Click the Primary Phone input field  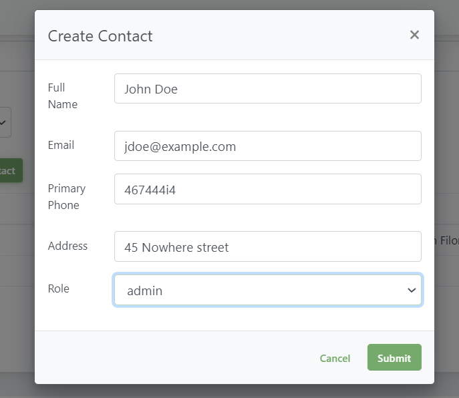pyautogui.click(x=267, y=189)
